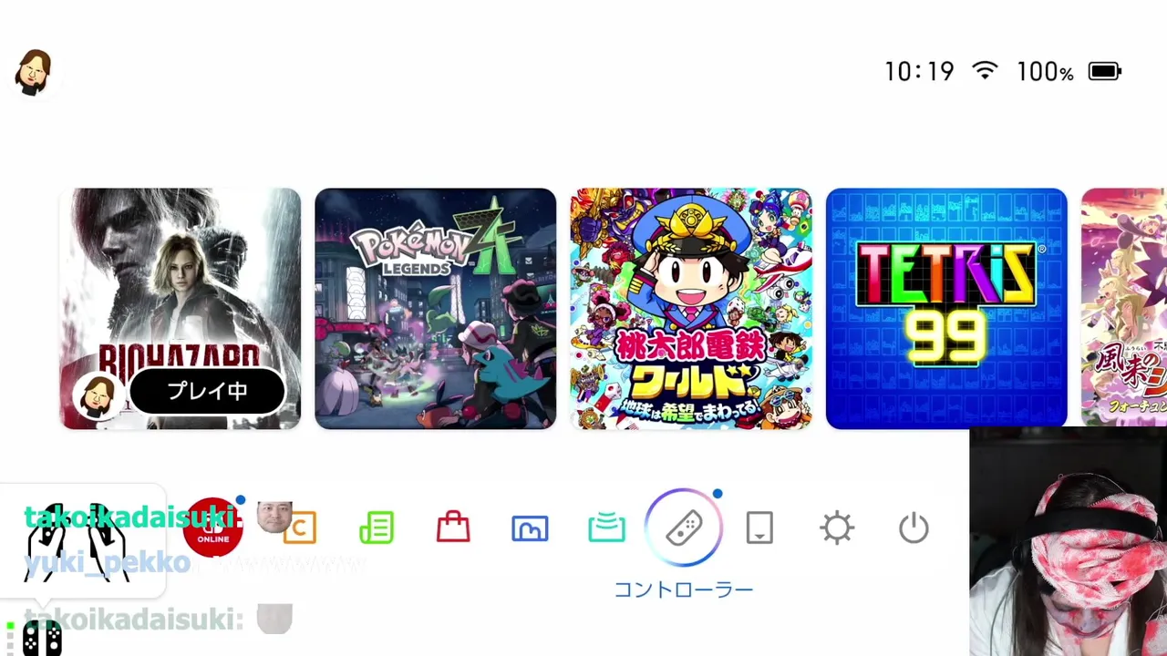Open Nintendo Switch Online red icon
Viewport: 1167px width, 656px height.
212,528
